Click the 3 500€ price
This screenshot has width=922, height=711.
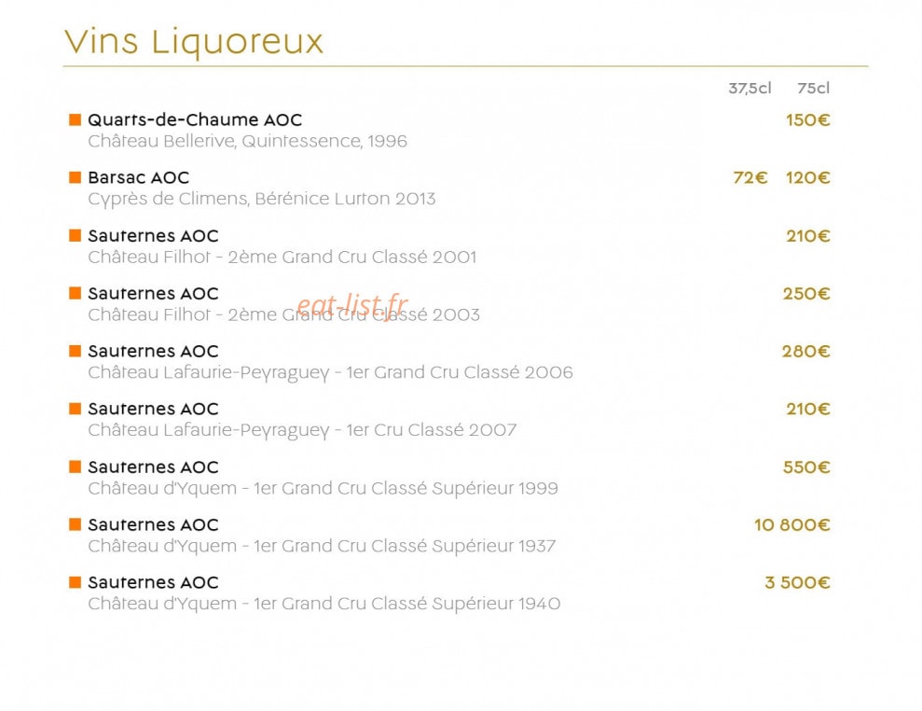coord(797,582)
